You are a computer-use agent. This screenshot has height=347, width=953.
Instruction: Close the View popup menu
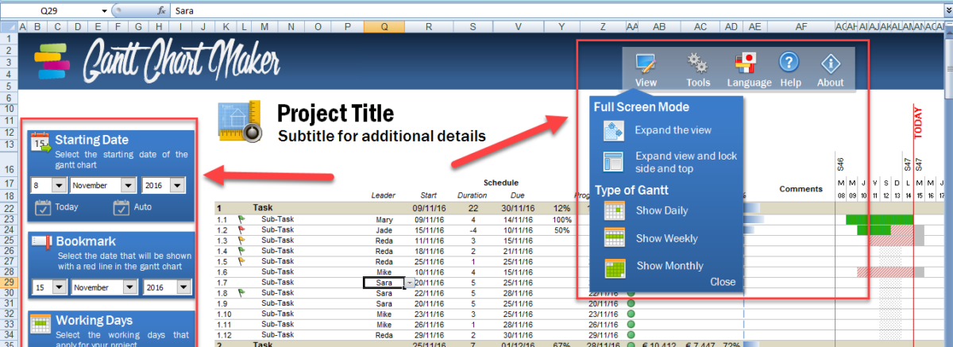pos(723,282)
